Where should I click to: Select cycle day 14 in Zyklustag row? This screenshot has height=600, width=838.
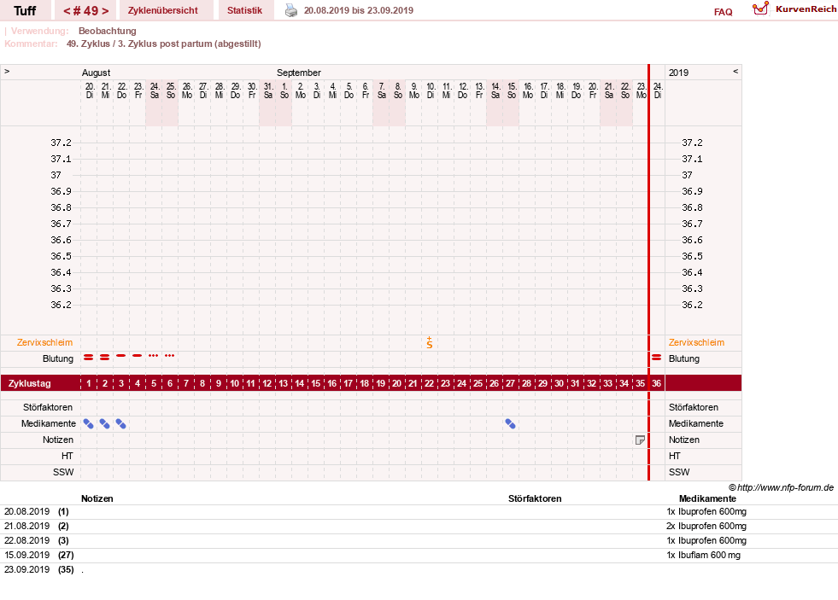(299, 383)
